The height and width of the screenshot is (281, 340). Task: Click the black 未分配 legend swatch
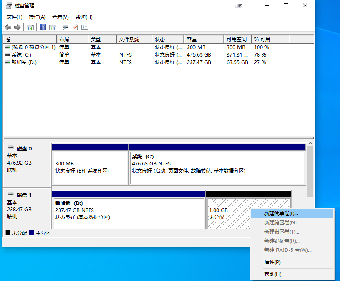[8, 233]
